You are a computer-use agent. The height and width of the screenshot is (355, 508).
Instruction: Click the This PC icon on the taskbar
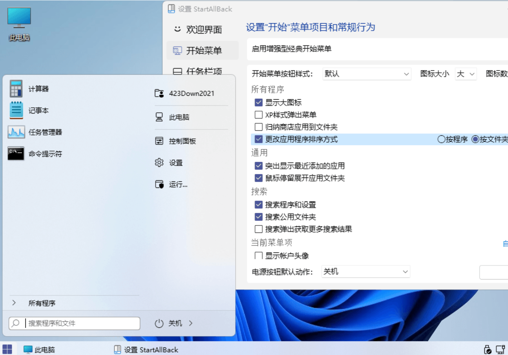(x=28, y=350)
